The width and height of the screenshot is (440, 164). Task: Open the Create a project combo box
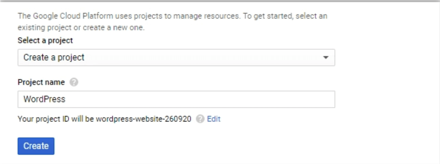click(x=176, y=58)
